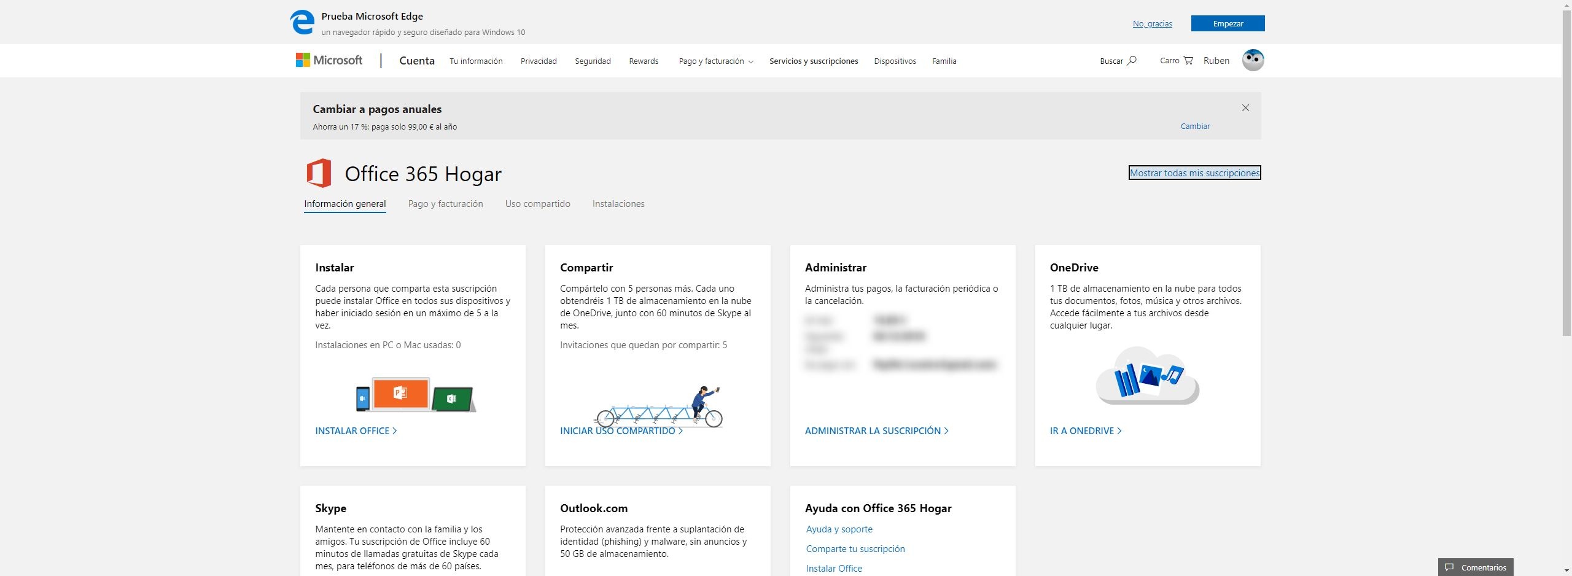Open the Rewards menu item
1572x576 pixels.
[x=644, y=61]
